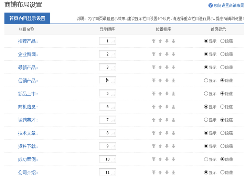Select 显示 for 促销产品
This screenshot has height=180, width=246.
pyautogui.click(x=206, y=80)
